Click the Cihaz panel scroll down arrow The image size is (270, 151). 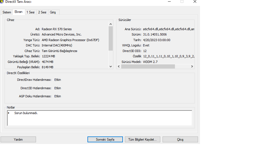coord(111,67)
